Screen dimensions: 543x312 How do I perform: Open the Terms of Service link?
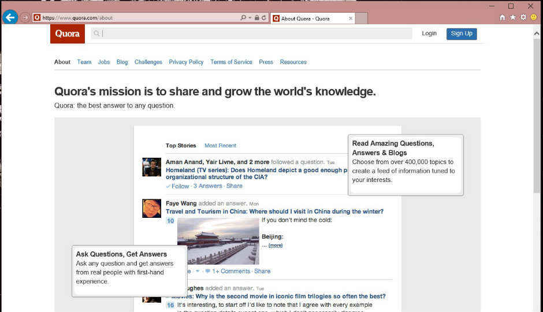point(231,62)
